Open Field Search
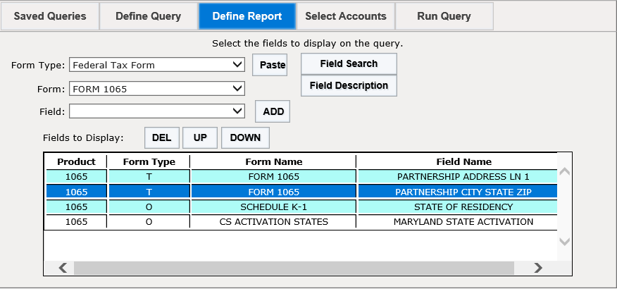The image size is (617, 289). click(x=349, y=63)
